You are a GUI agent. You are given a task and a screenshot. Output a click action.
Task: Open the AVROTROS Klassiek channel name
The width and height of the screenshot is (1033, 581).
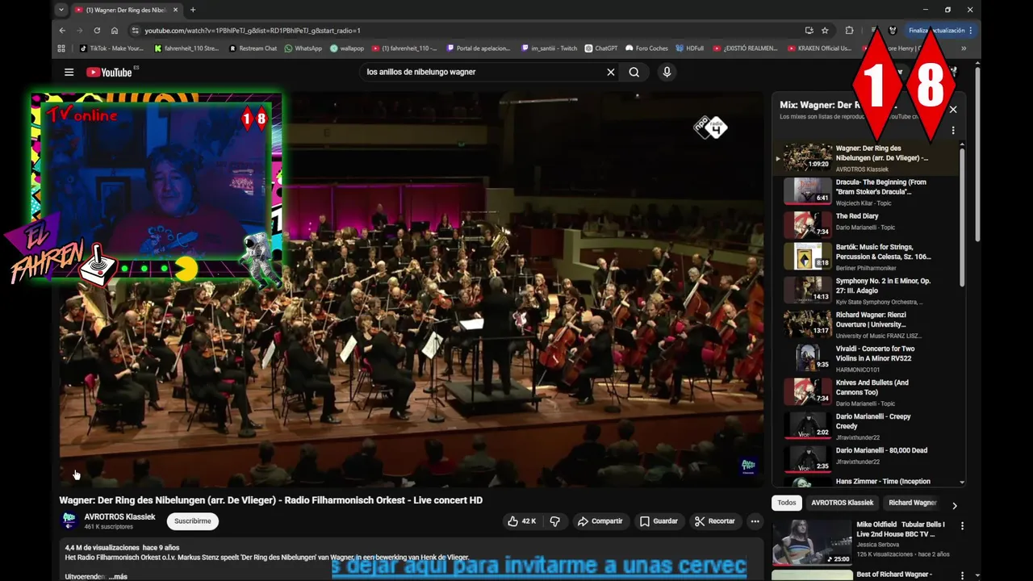point(120,517)
